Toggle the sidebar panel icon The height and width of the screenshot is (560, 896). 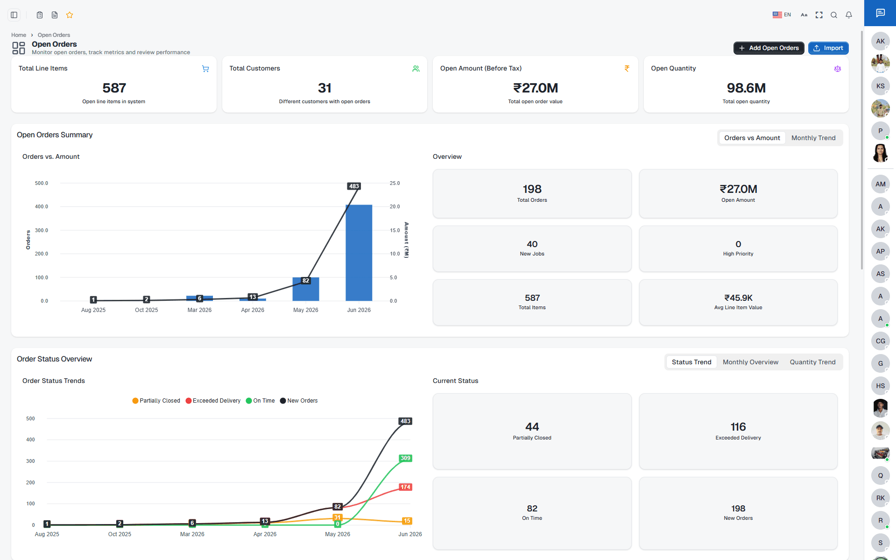click(14, 15)
